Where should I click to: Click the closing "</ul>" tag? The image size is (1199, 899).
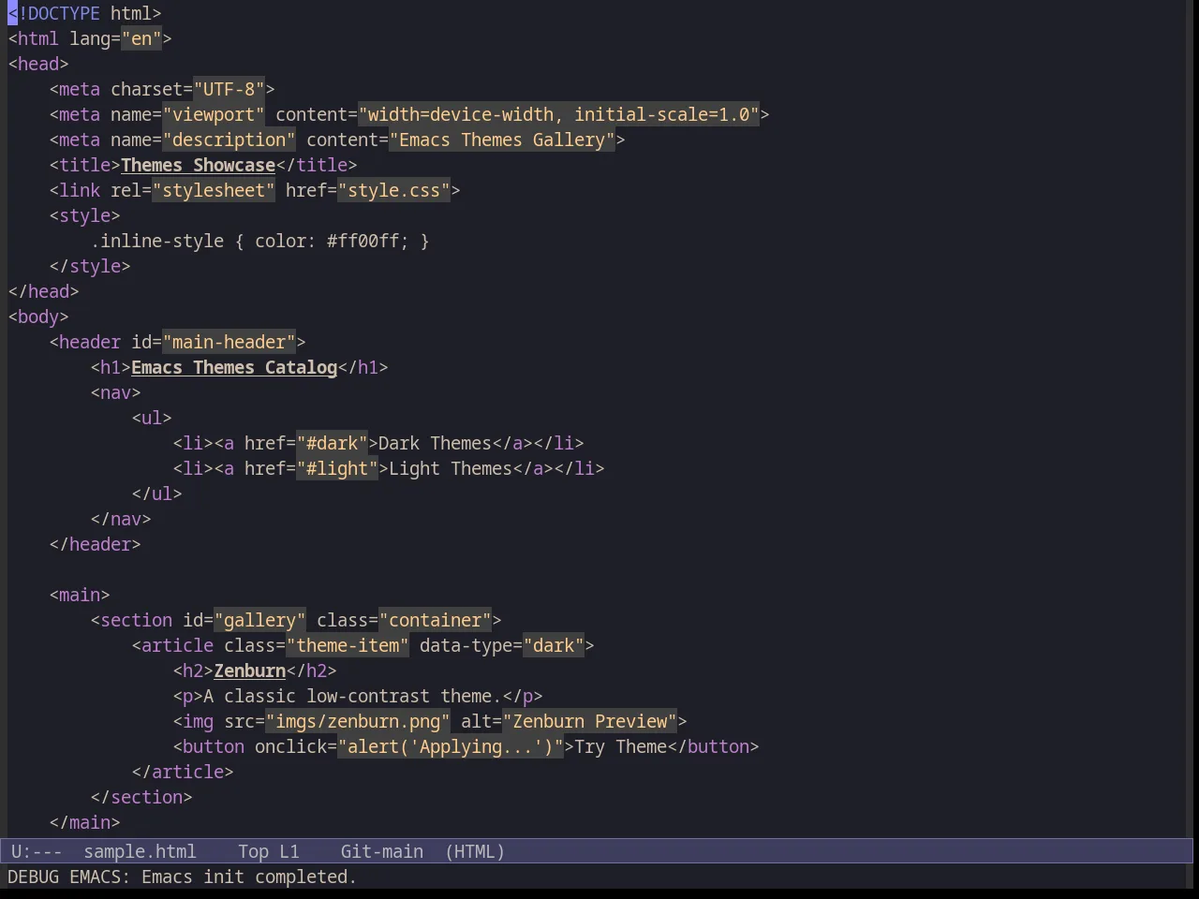point(157,494)
